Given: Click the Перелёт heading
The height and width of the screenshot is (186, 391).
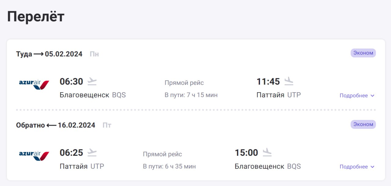Looking at the screenshot, I should click(x=36, y=16).
